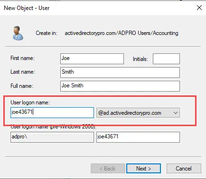206x179 pixels.
Task: Click the user avatar icon
Action: coord(18,33)
